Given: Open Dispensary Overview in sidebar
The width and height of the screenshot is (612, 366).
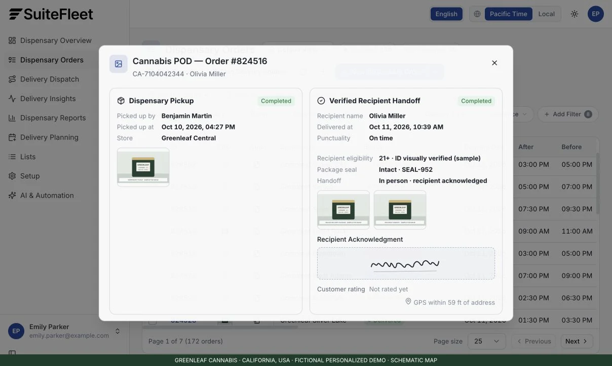Looking at the screenshot, I should click(56, 40).
